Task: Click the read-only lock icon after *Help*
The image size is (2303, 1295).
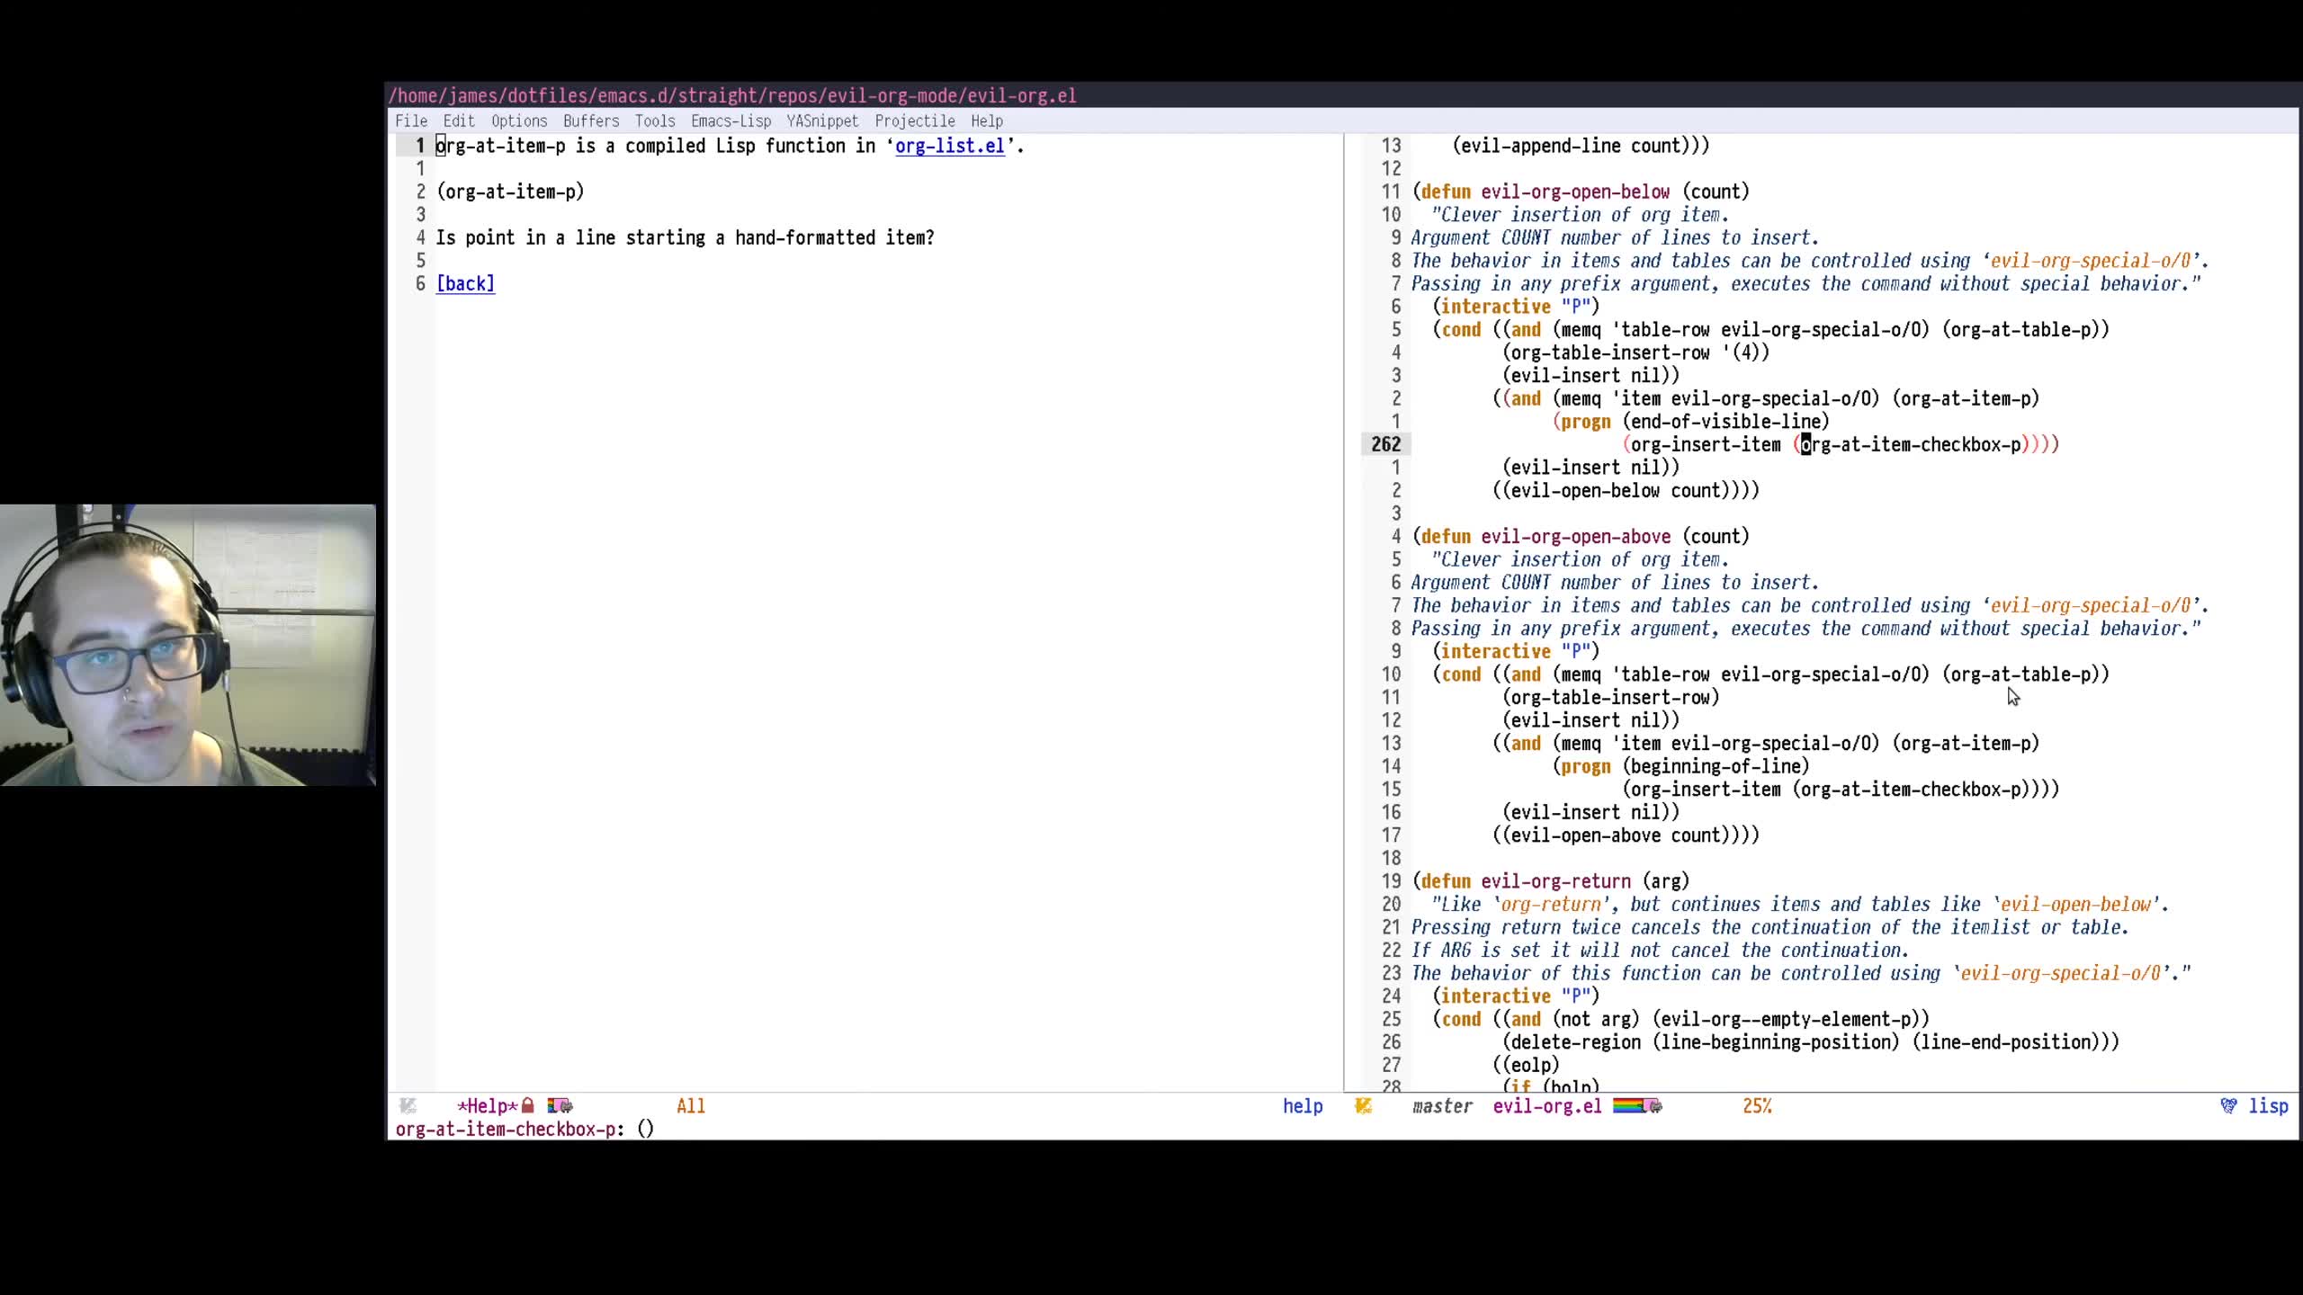Action: coord(528,1106)
